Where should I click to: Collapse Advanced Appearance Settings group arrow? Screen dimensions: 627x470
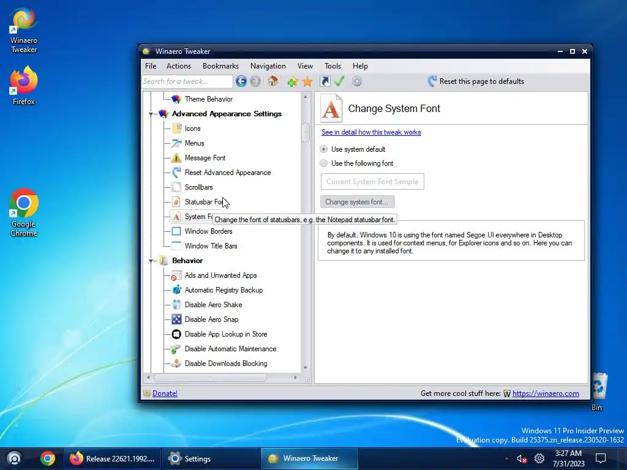[x=151, y=114]
